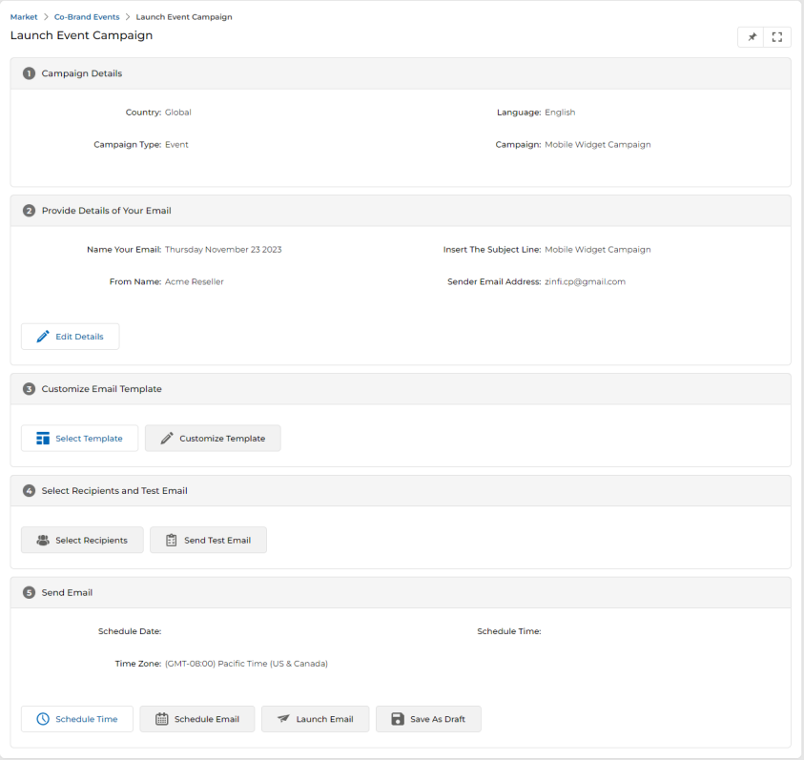
Task: Click the Language value 'English'
Action: click(560, 113)
